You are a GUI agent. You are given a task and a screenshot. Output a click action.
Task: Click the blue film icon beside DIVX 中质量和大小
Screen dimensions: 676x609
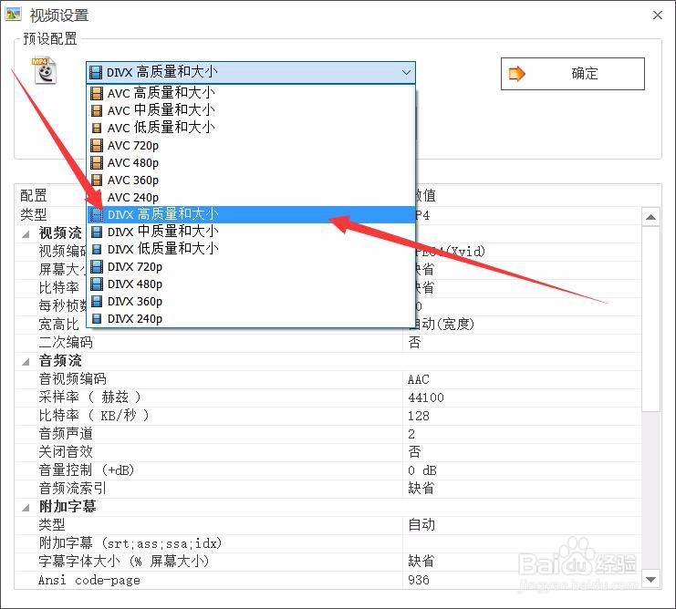(x=97, y=232)
